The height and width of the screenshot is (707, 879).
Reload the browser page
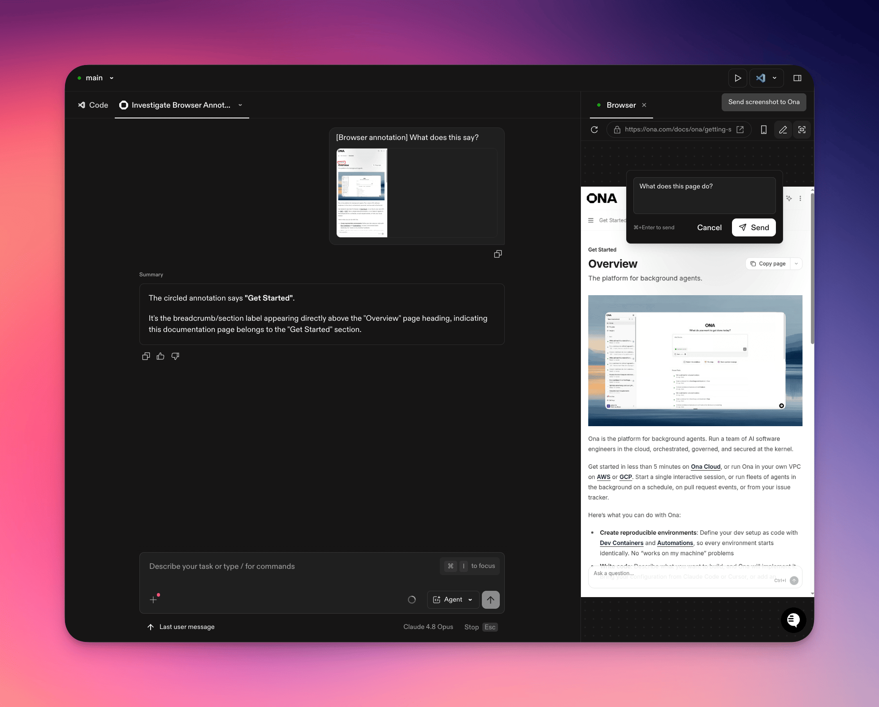(594, 130)
